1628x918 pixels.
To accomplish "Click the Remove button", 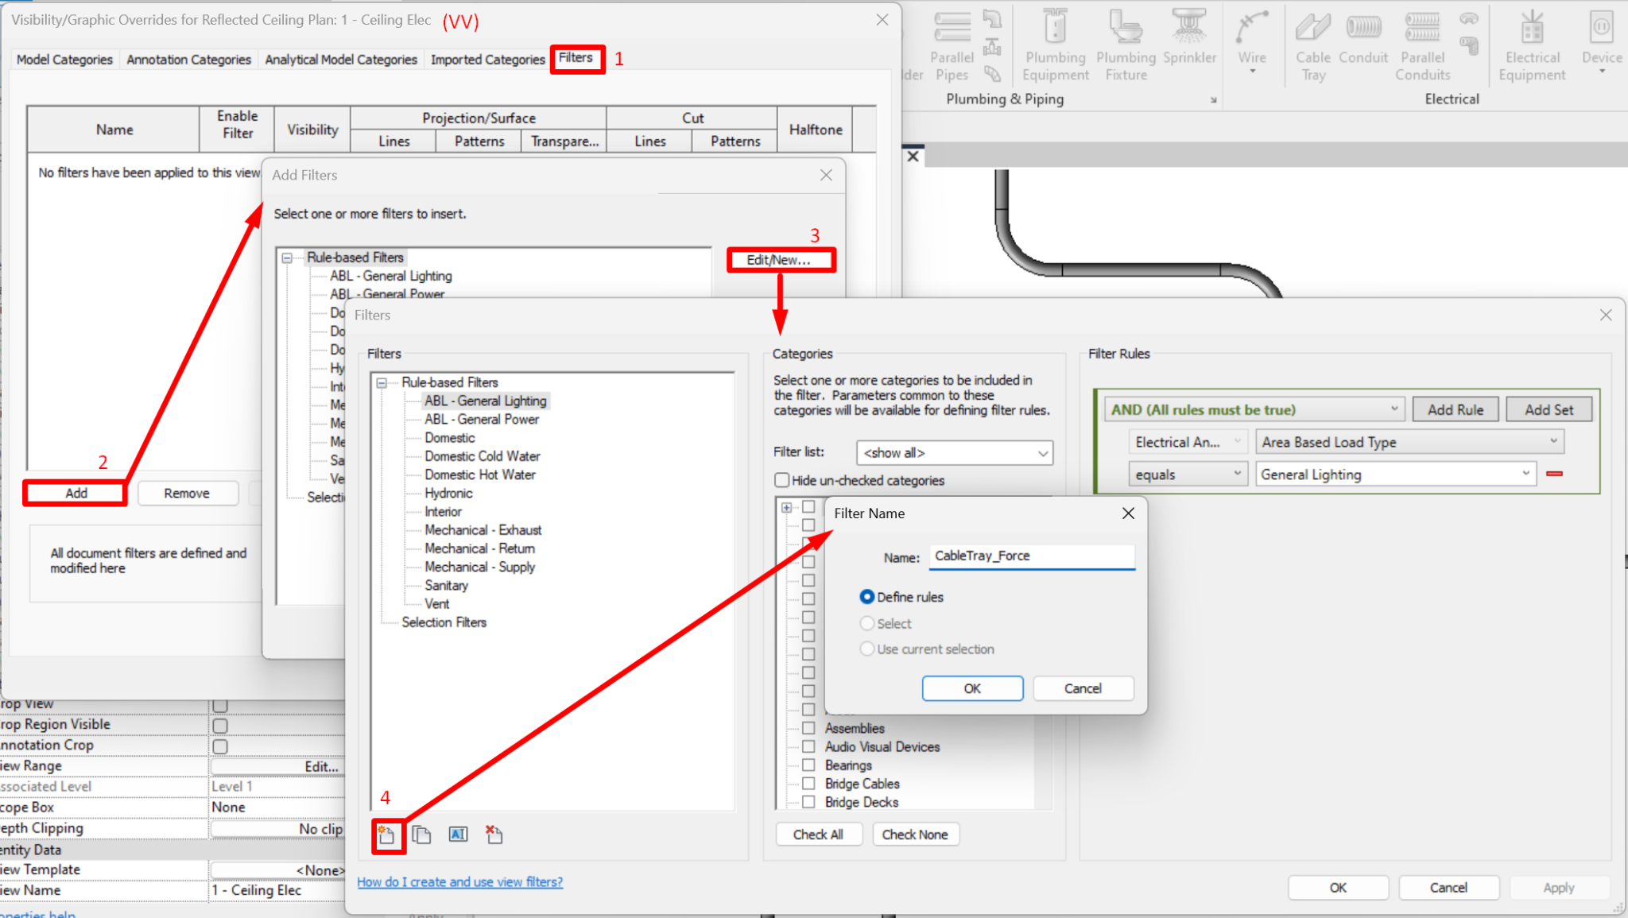I will (x=187, y=494).
